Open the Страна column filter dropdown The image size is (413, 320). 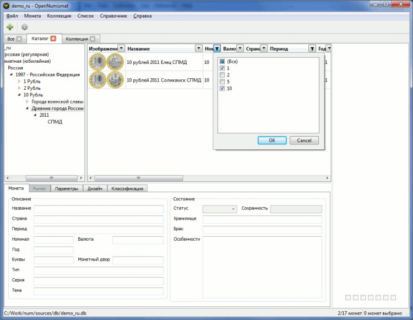click(x=264, y=48)
